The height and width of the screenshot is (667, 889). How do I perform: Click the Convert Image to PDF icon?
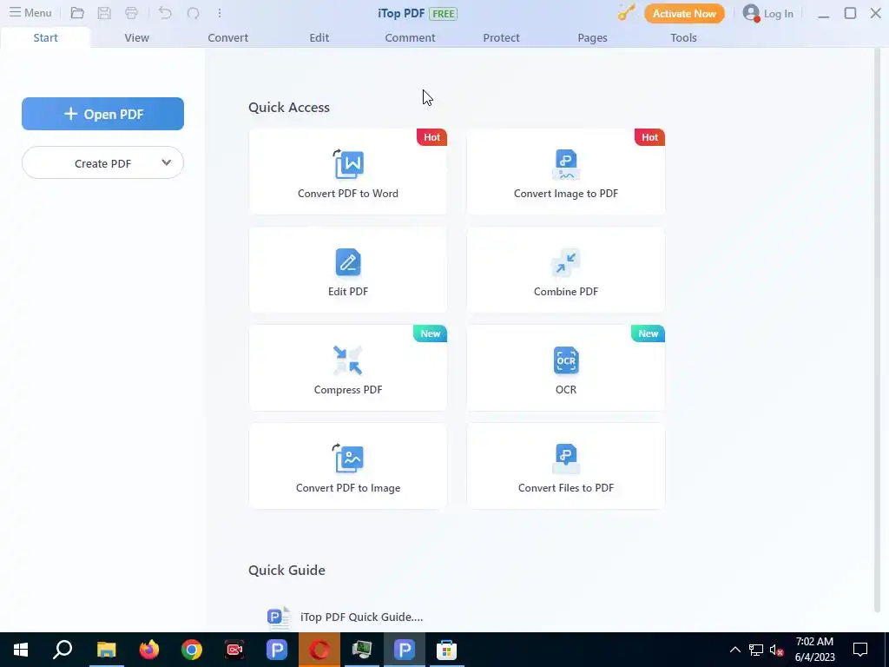point(566,164)
